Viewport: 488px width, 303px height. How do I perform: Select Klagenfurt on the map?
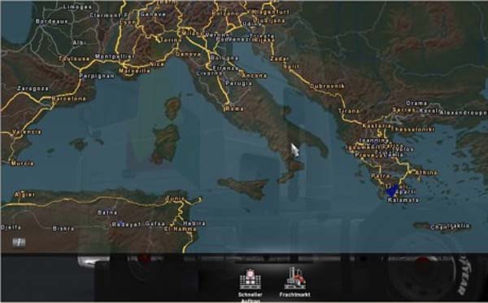(270, 11)
